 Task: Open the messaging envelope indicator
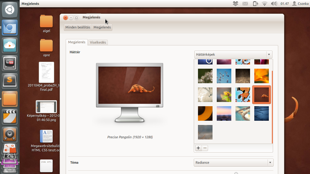tap(245, 4)
